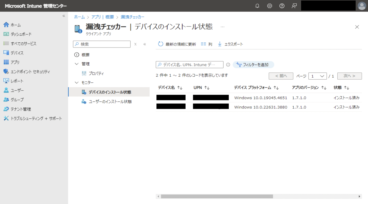Click the ユーザー sidebar icon

(x=6, y=90)
